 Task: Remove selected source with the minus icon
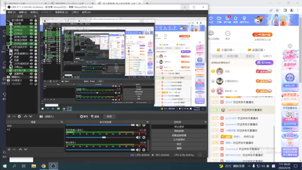point(14,116)
